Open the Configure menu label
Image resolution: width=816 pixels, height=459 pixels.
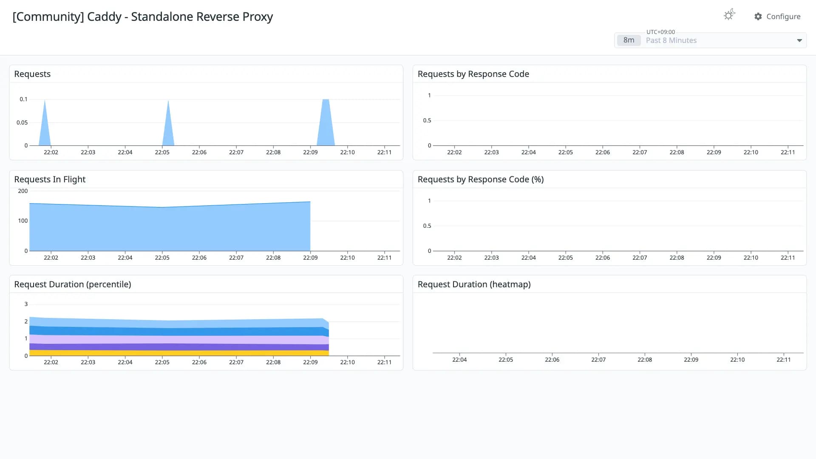coord(783,17)
